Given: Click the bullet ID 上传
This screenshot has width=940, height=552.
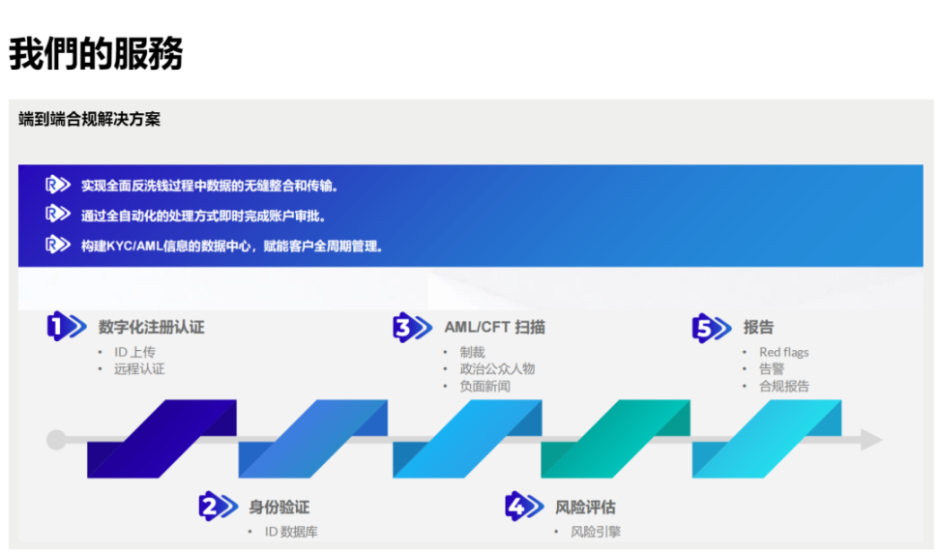Looking at the screenshot, I should (134, 352).
